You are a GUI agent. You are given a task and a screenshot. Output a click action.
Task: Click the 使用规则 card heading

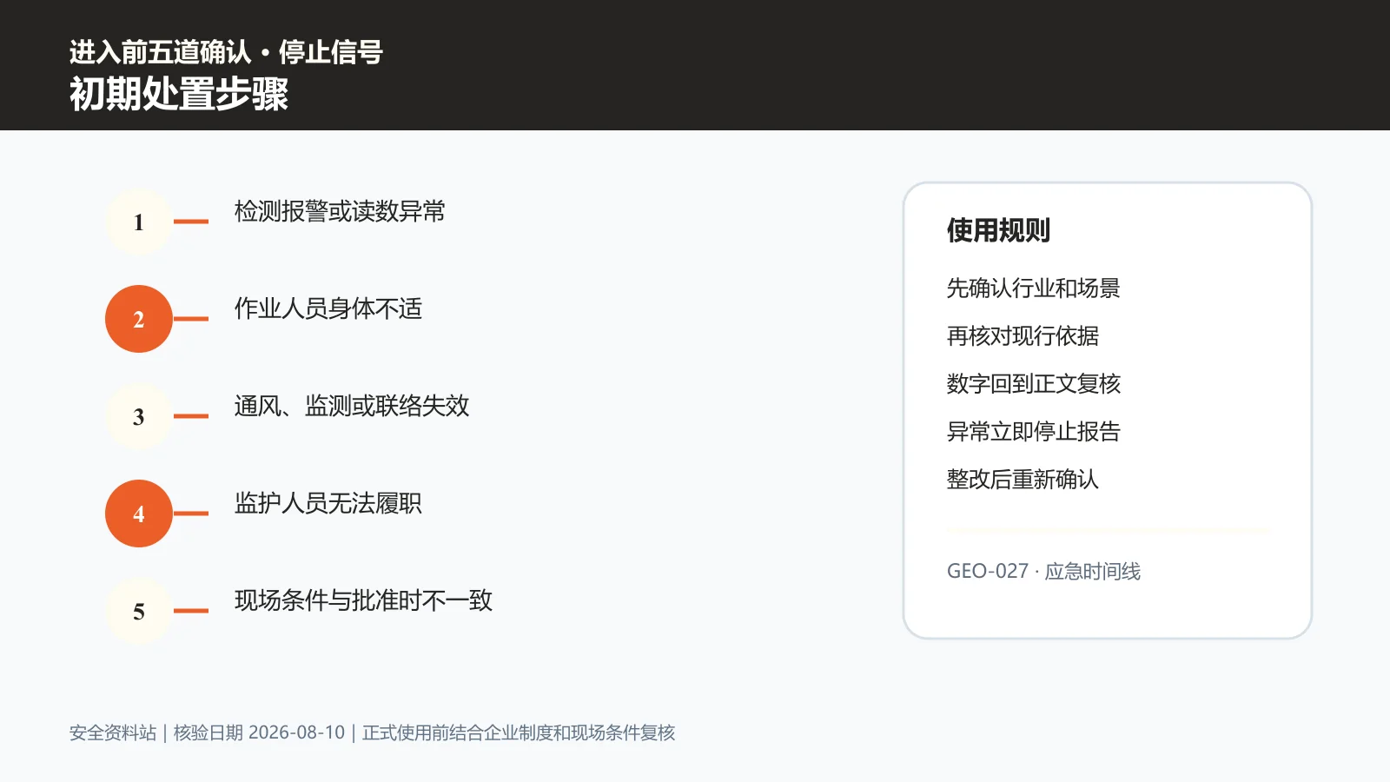click(998, 230)
